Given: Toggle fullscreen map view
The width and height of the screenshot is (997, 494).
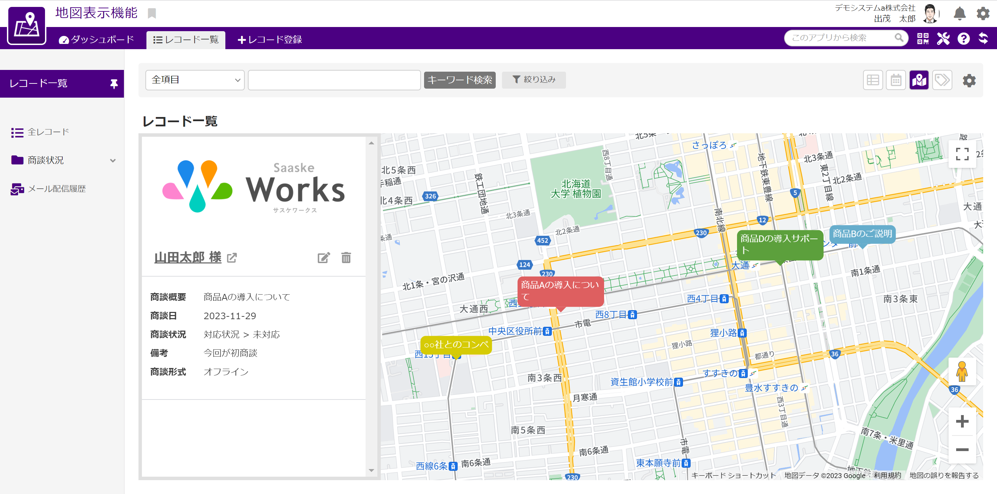Looking at the screenshot, I should click(x=962, y=154).
